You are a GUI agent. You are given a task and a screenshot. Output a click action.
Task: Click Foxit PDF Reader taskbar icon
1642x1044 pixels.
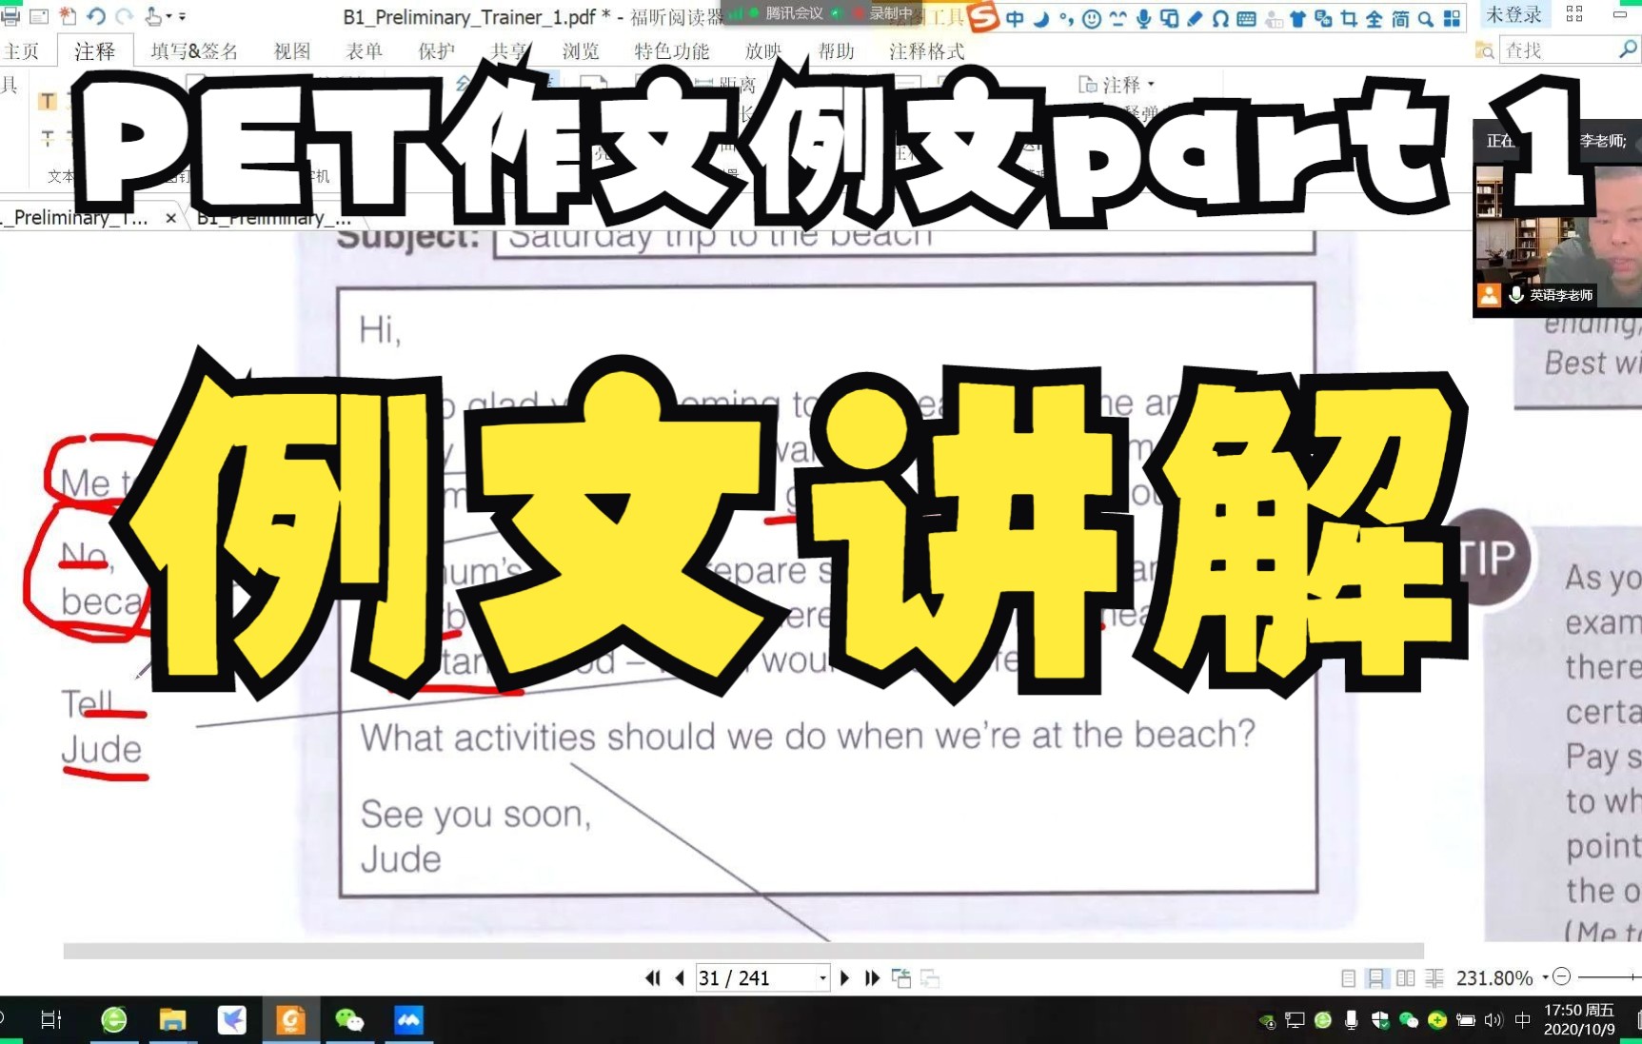[x=290, y=1020]
